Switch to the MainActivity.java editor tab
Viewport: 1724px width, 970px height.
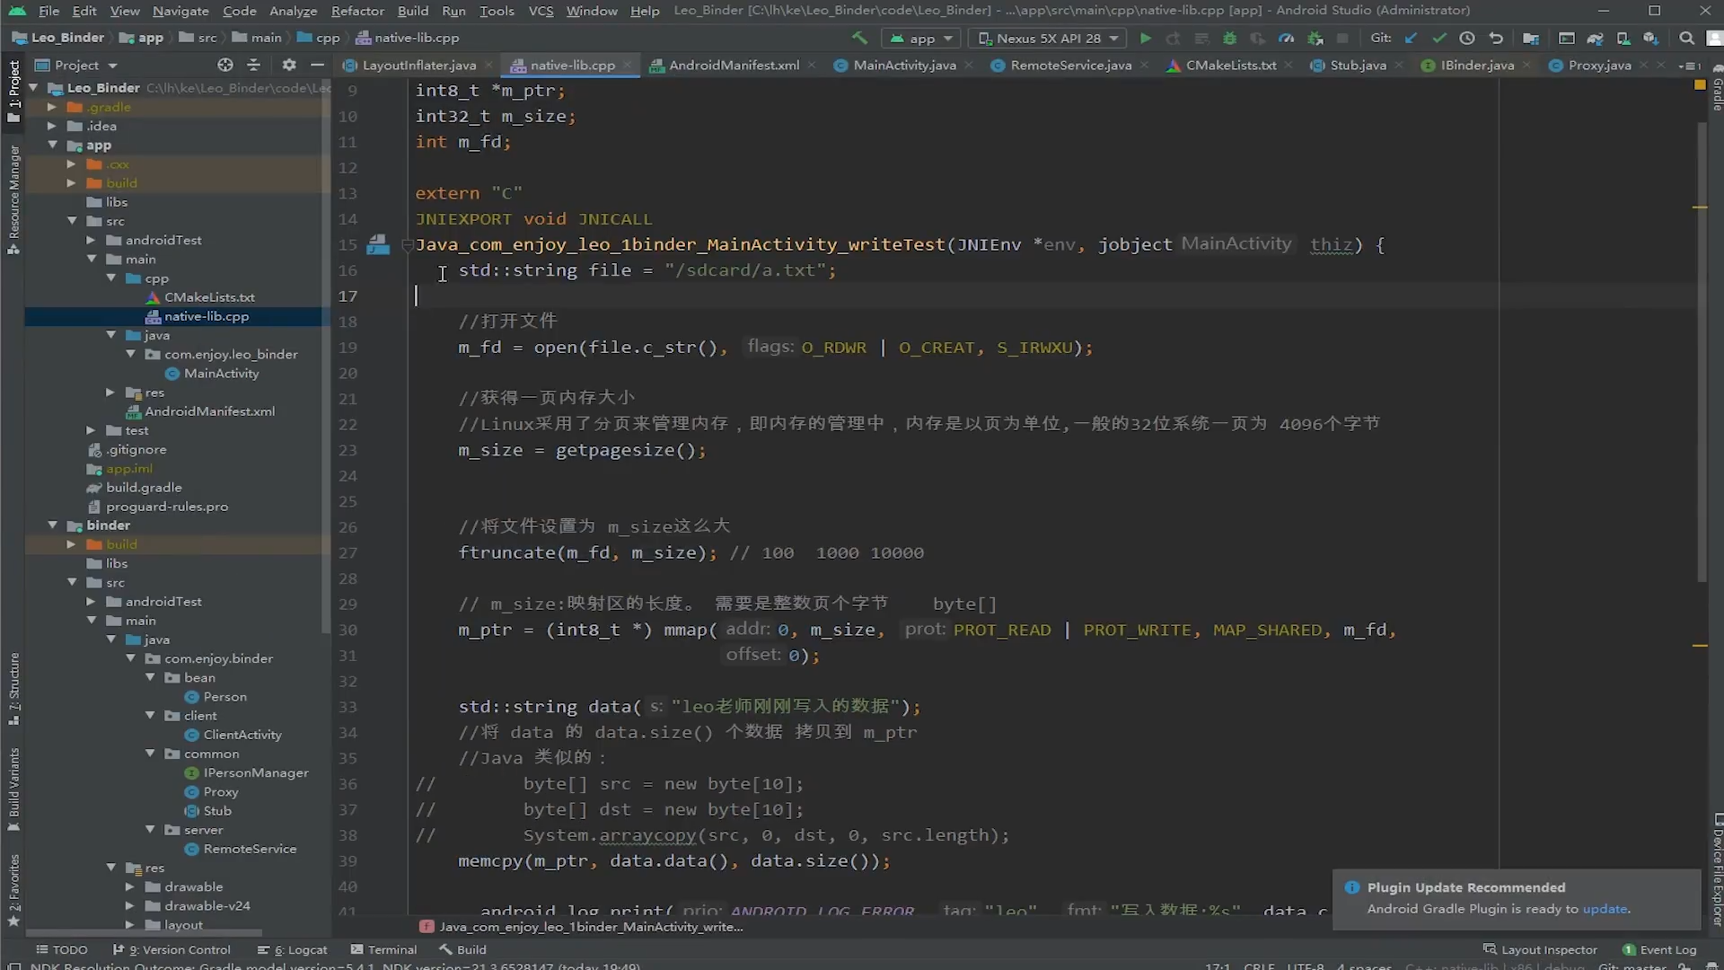(902, 65)
